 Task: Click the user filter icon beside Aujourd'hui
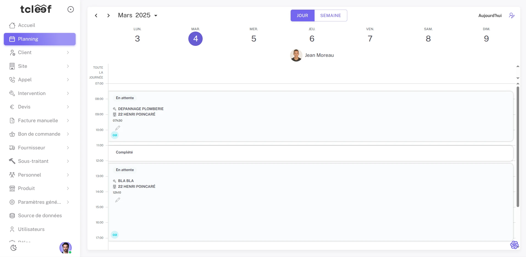pos(511,16)
